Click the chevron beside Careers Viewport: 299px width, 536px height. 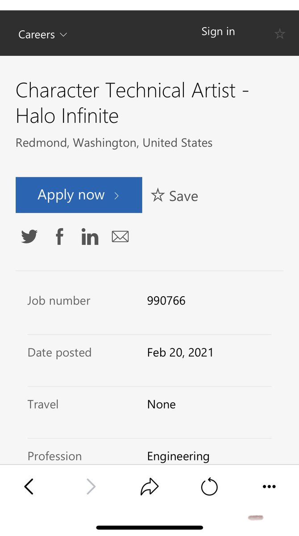pyautogui.click(x=63, y=34)
